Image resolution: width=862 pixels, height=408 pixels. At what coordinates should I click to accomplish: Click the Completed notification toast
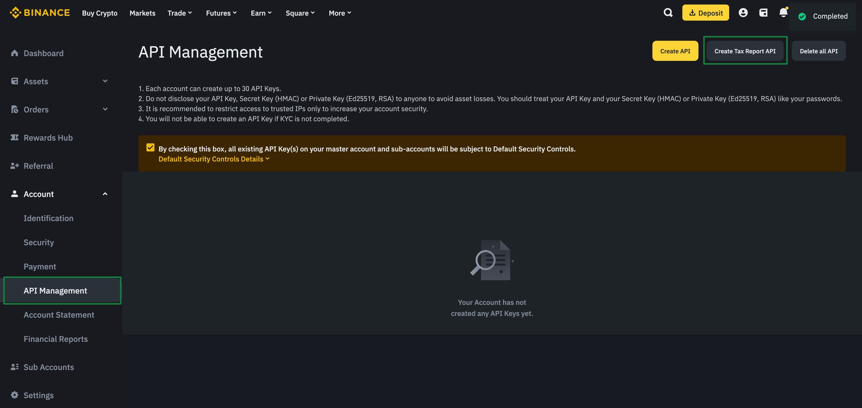click(x=822, y=16)
